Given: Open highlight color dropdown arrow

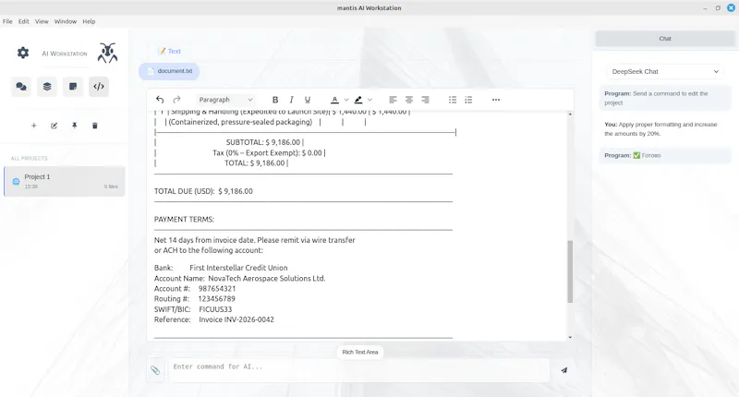Looking at the screenshot, I should (370, 100).
